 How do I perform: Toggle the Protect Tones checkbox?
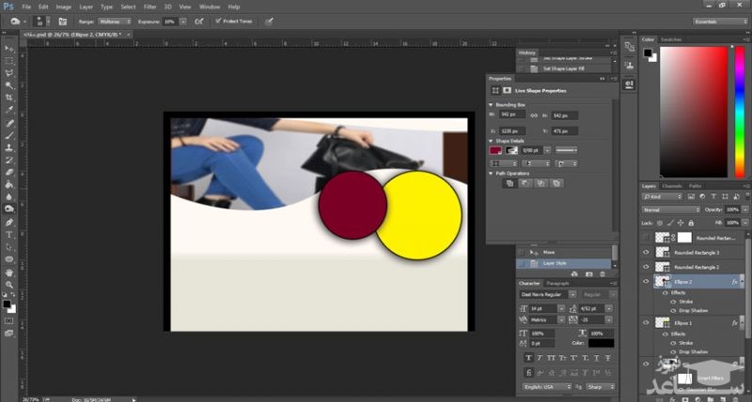coord(219,20)
